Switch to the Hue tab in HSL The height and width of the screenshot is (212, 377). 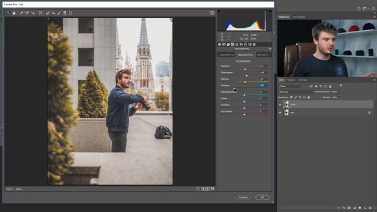tap(226, 55)
